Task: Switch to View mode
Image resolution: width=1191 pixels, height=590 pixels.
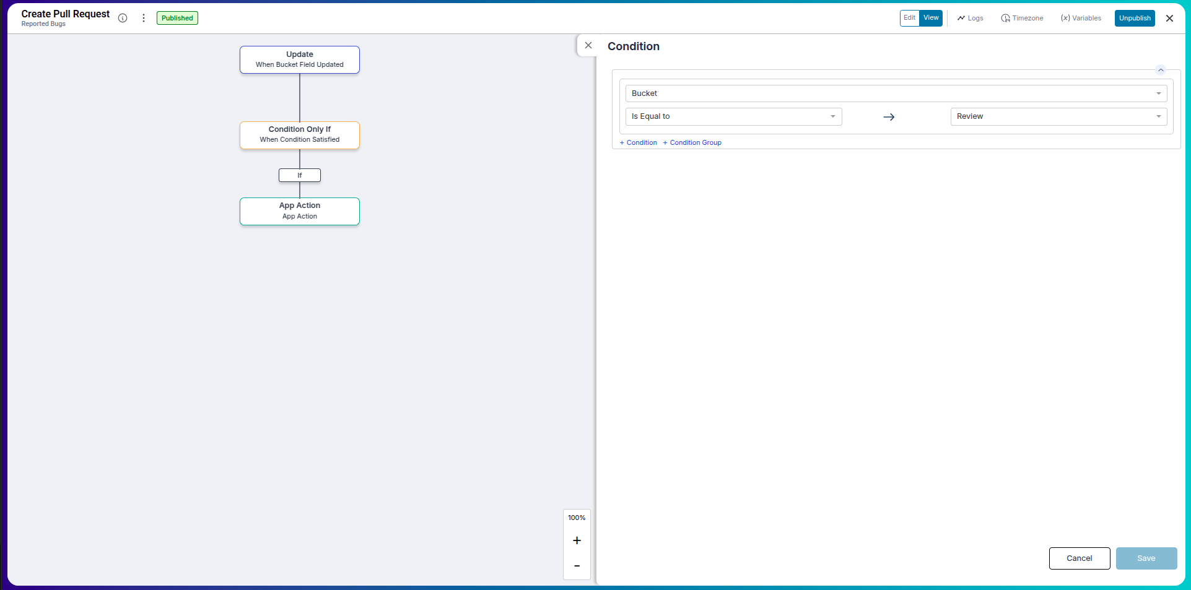Action: (x=931, y=18)
